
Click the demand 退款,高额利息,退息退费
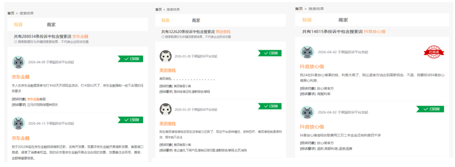(x=334, y=149)
